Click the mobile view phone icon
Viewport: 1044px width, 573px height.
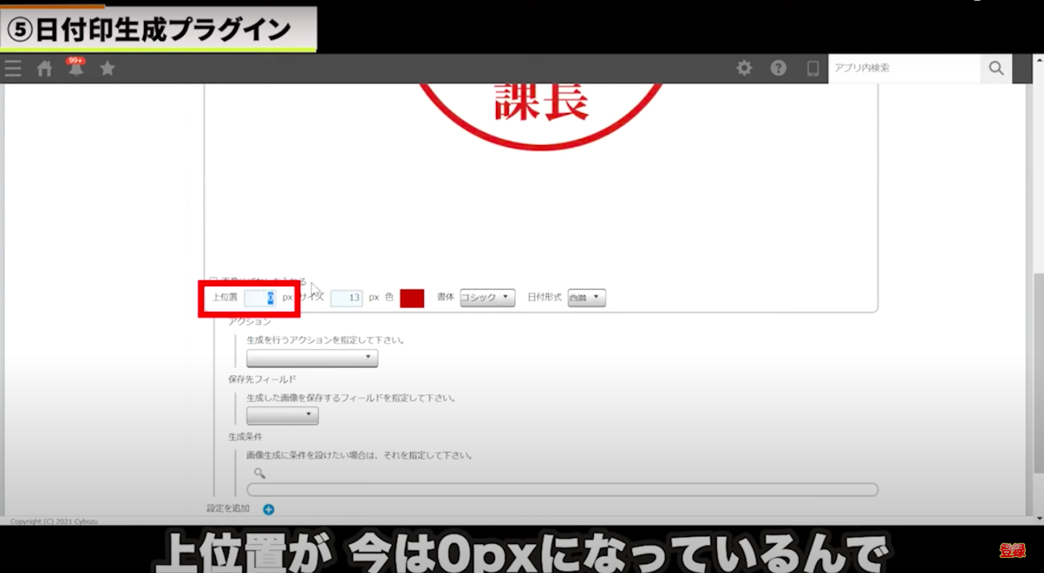[x=813, y=68]
